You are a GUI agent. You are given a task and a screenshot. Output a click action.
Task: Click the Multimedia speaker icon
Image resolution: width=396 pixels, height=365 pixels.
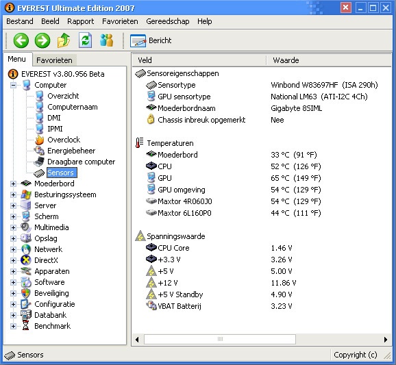tap(26, 227)
